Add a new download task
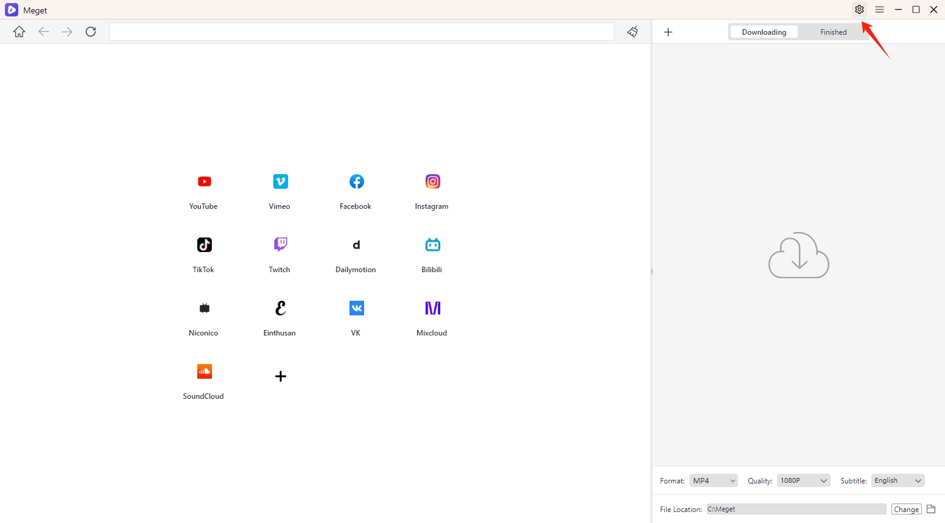Screen dimensions: 945x523 point(668,32)
